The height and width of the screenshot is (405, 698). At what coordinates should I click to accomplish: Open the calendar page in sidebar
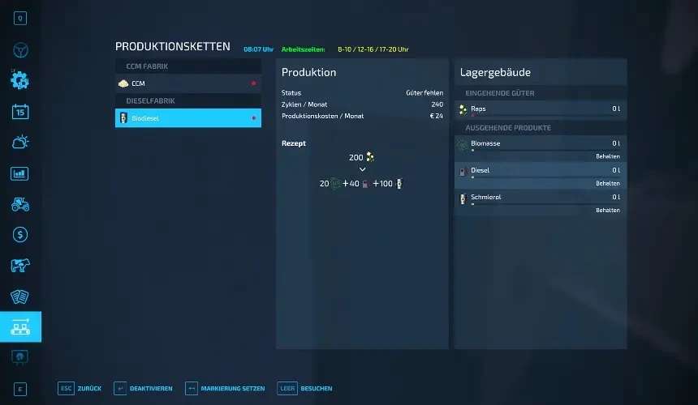20,112
